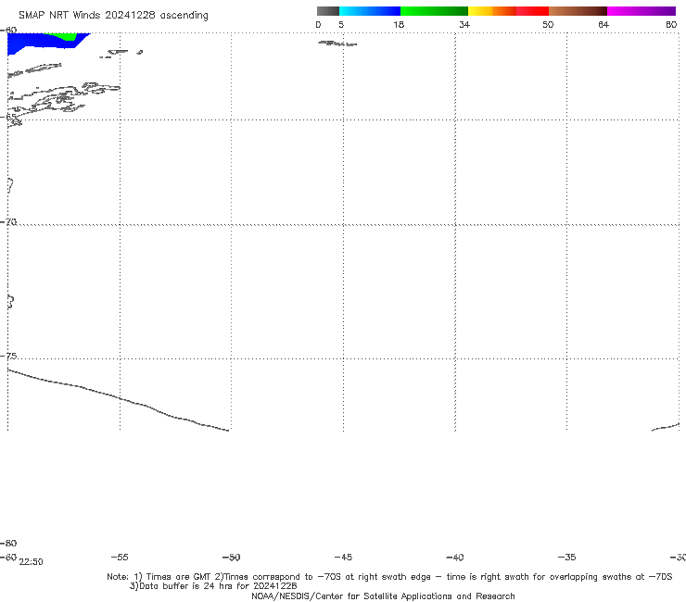Click the "-75" latitude label
This screenshot has height=602, width=686.
point(8,357)
